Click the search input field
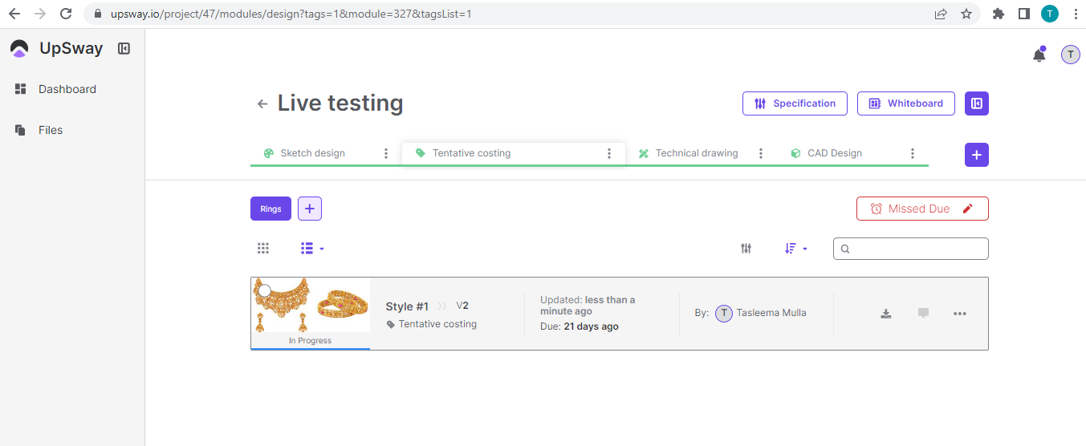 [x=917, y=249]
